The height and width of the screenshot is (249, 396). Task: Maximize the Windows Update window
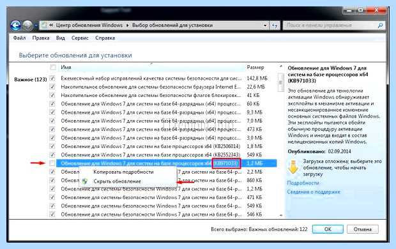[361, 11]
